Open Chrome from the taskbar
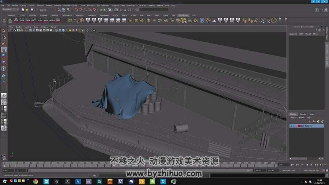 pos(36,181)
